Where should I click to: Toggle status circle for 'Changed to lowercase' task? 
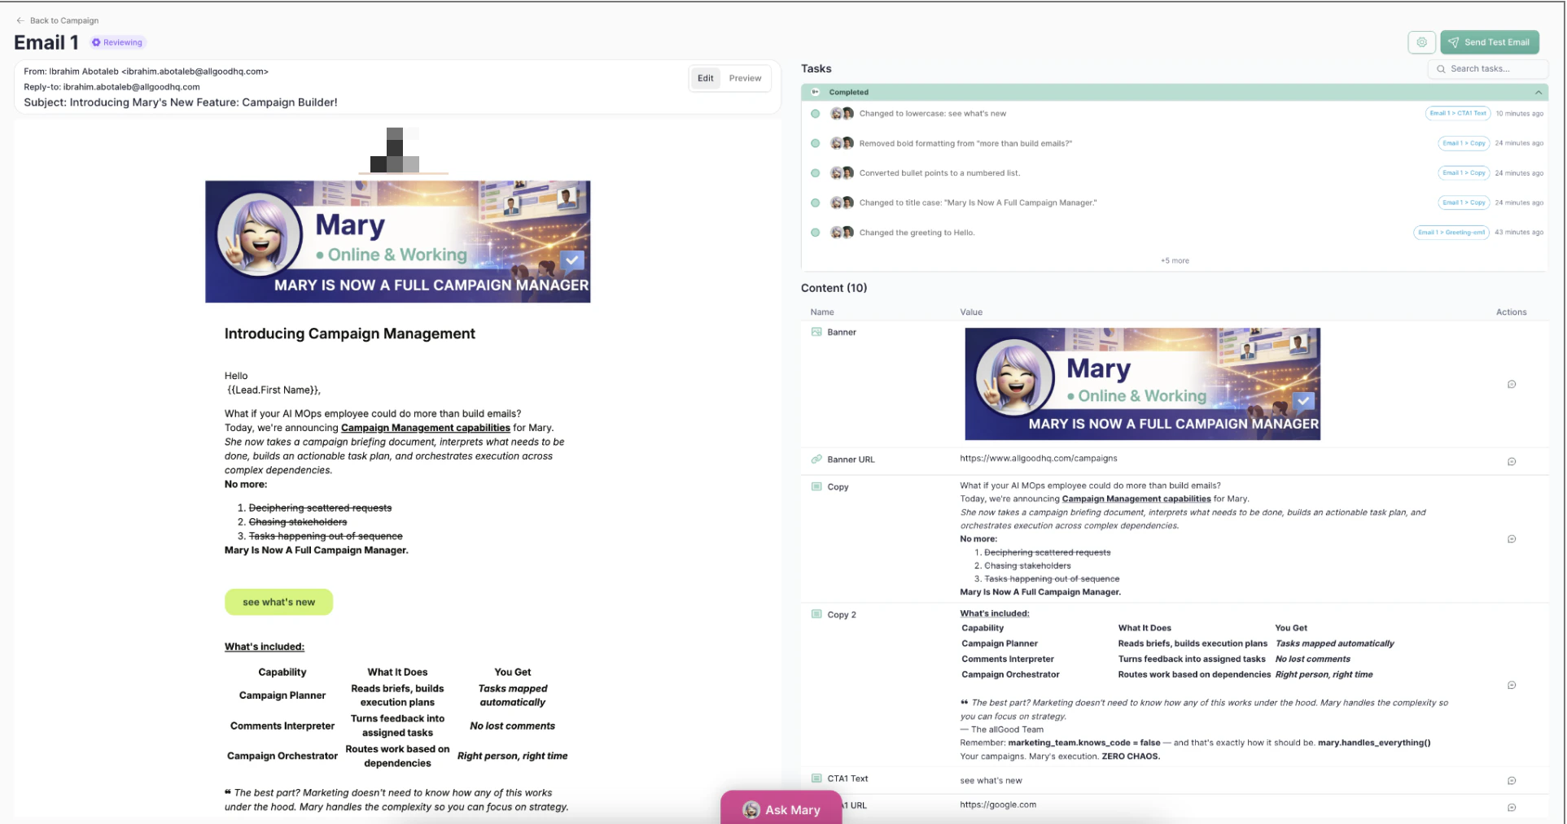(816, 114)
